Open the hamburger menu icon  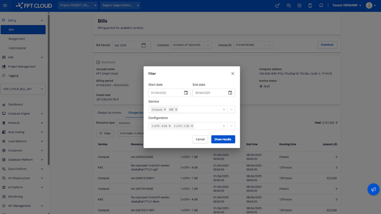click(5, 6)
